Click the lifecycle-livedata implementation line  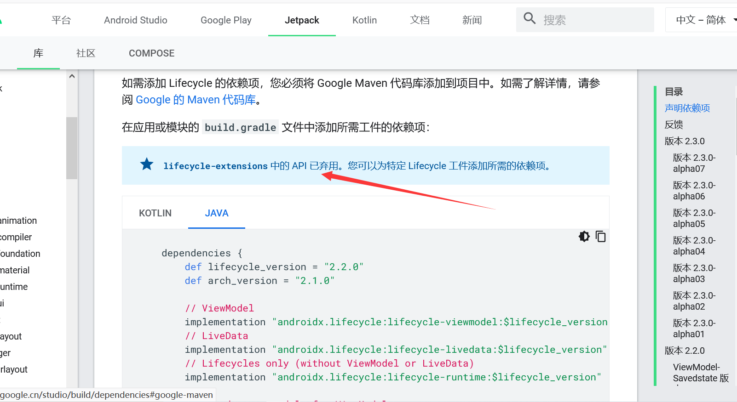coord(396,350)
